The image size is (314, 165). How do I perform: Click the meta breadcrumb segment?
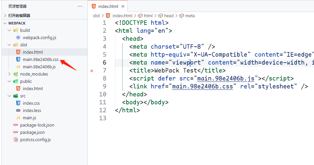coord(190,16)
